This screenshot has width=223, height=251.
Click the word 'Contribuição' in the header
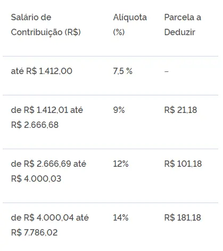[x=37, y=33]
